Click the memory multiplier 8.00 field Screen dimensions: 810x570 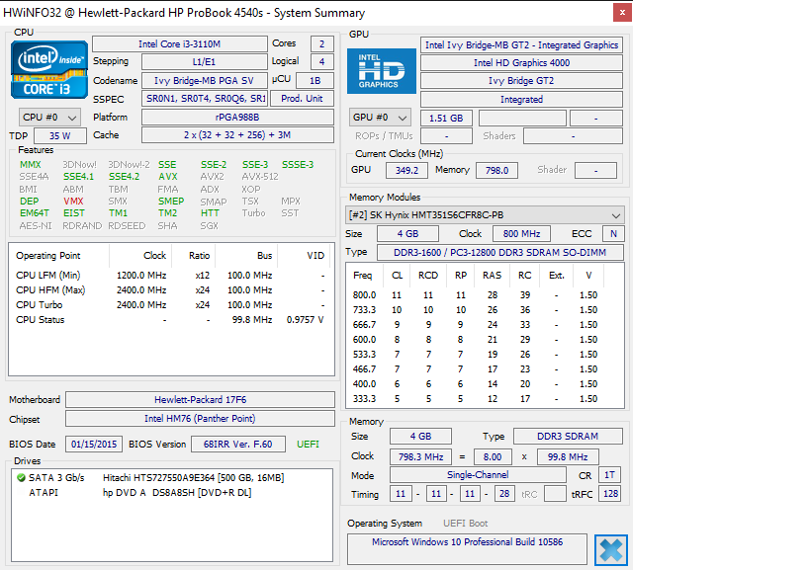click(x=493, y=457)
